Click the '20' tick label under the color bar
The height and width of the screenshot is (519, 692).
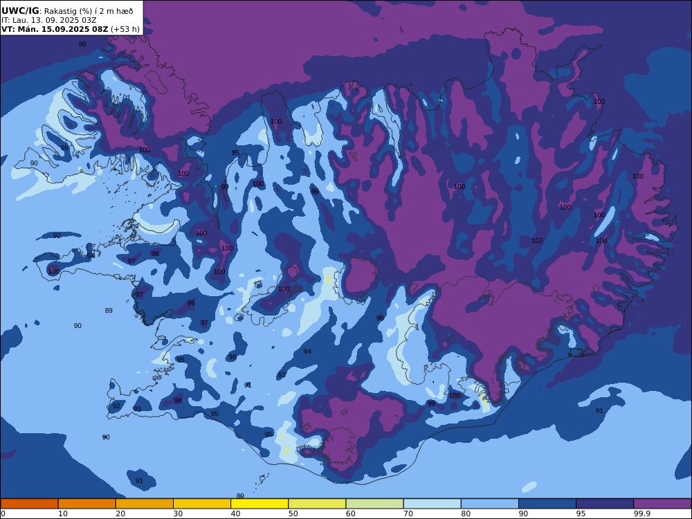coord(120,513)
